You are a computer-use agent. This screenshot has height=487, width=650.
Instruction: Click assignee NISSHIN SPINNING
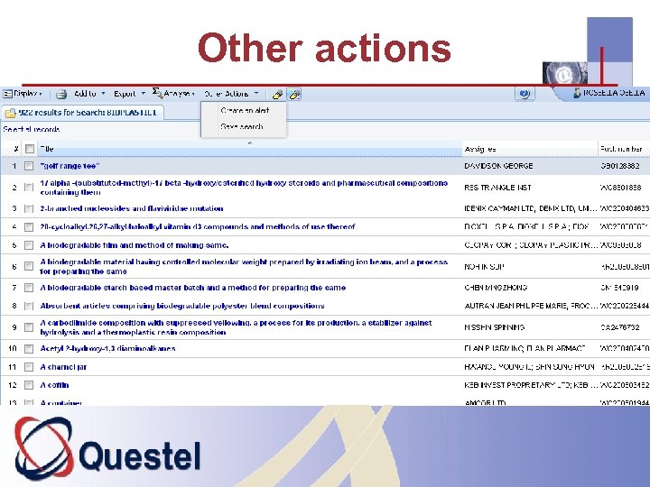point(494,327)
